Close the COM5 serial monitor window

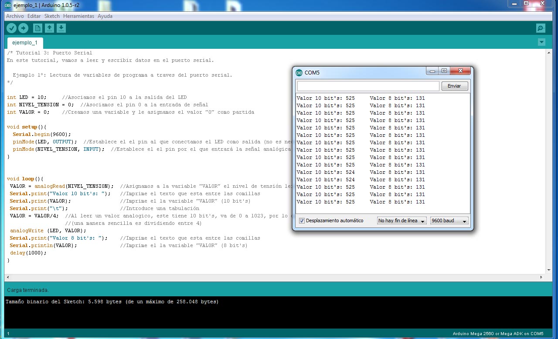click(x=460, y=71)
